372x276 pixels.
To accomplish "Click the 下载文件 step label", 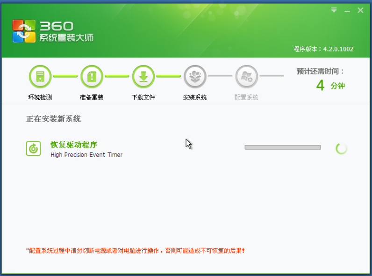I will pos(143,97).
